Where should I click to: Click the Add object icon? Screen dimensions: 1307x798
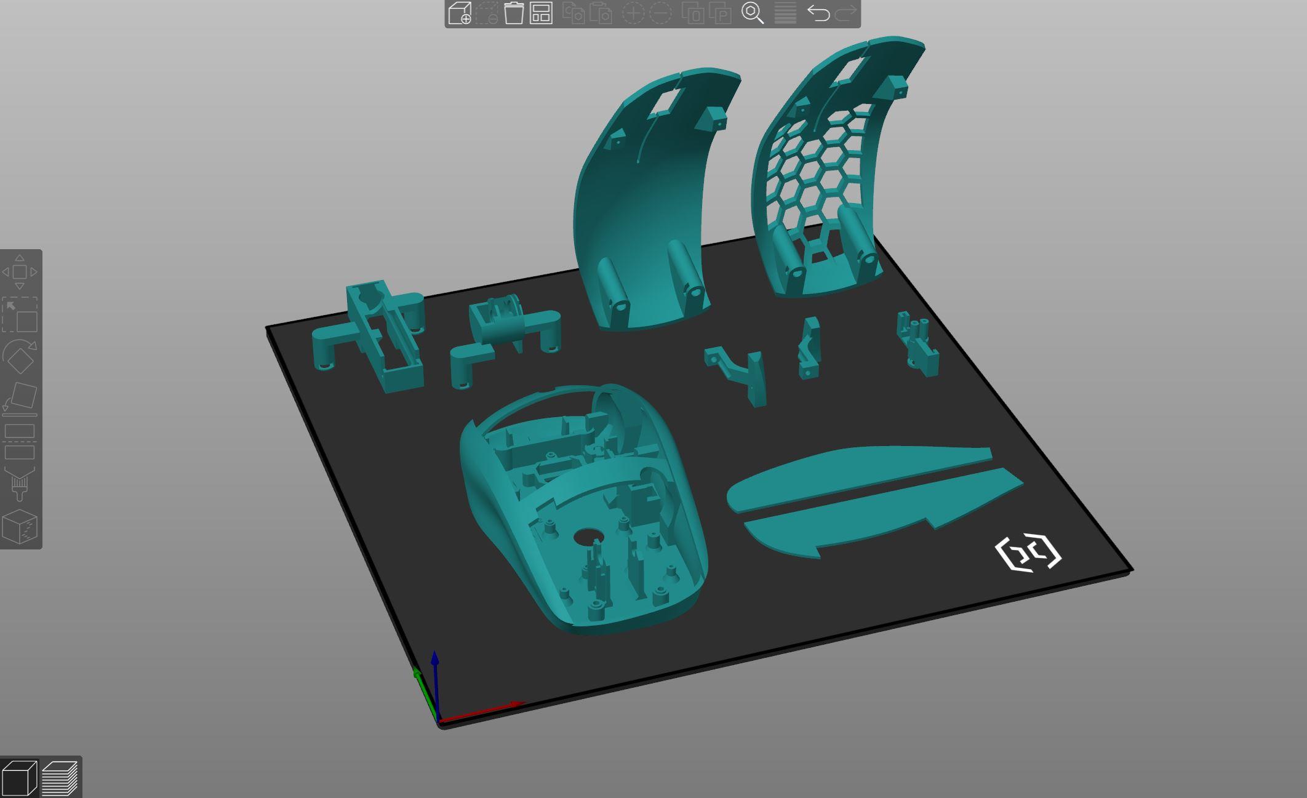(460, 13)
